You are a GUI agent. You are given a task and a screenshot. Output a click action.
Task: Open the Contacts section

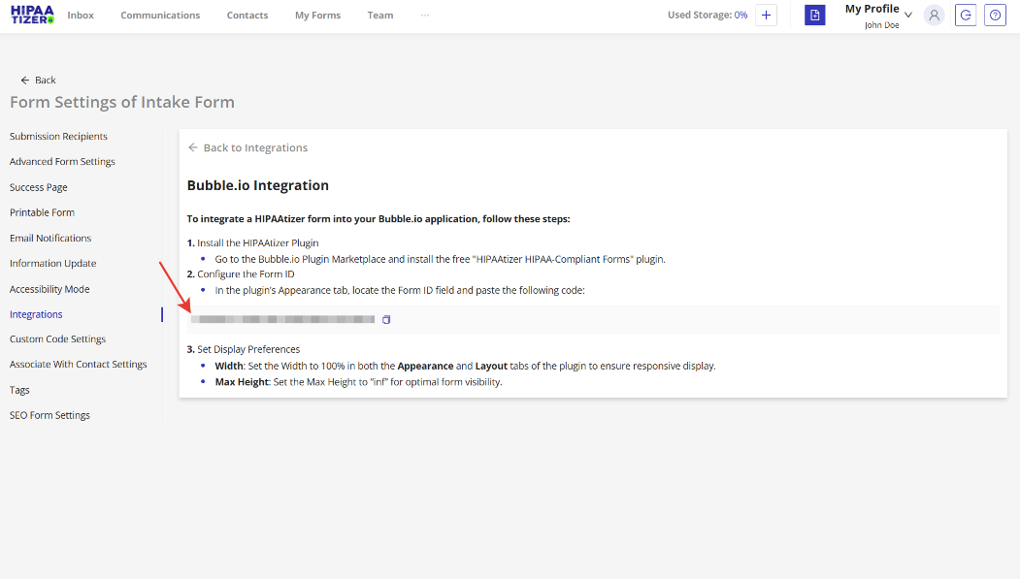coord(247,15)
